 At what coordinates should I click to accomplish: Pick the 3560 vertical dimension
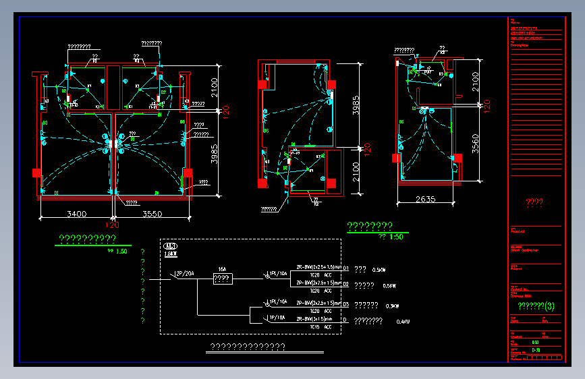(x=475, y=144)
